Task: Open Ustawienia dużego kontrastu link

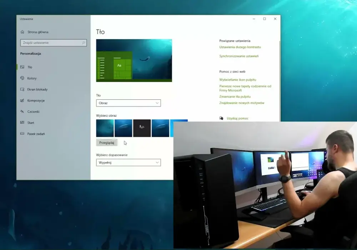Action: [x=240, y=47]
